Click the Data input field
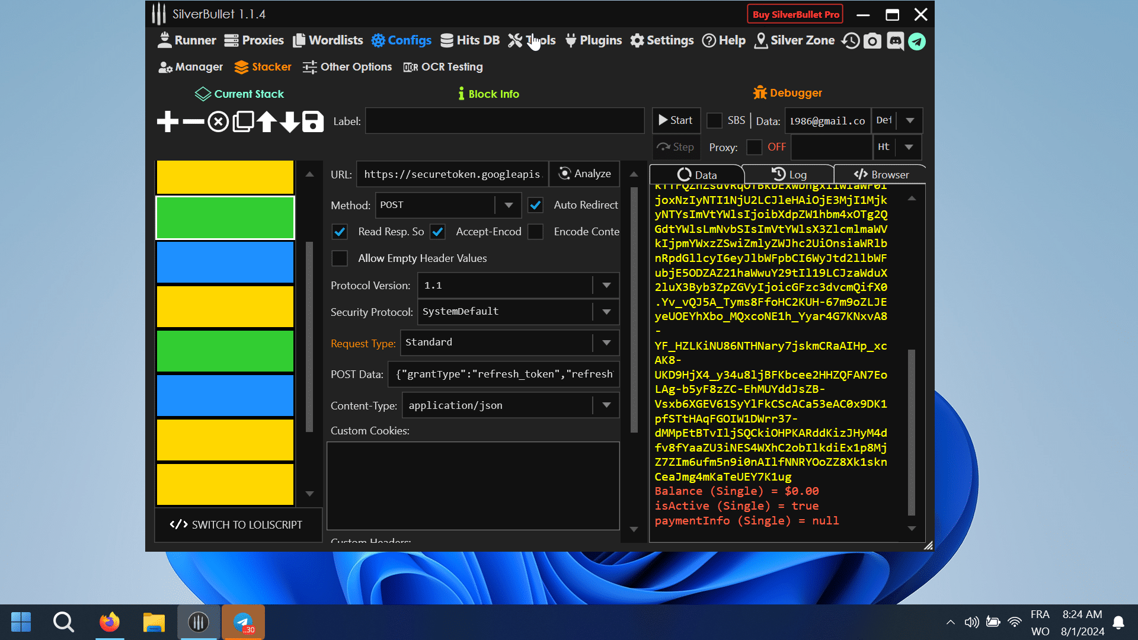 [x=827, y=120]
